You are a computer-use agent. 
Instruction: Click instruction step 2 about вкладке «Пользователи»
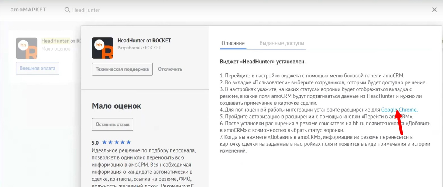[323, 82]
